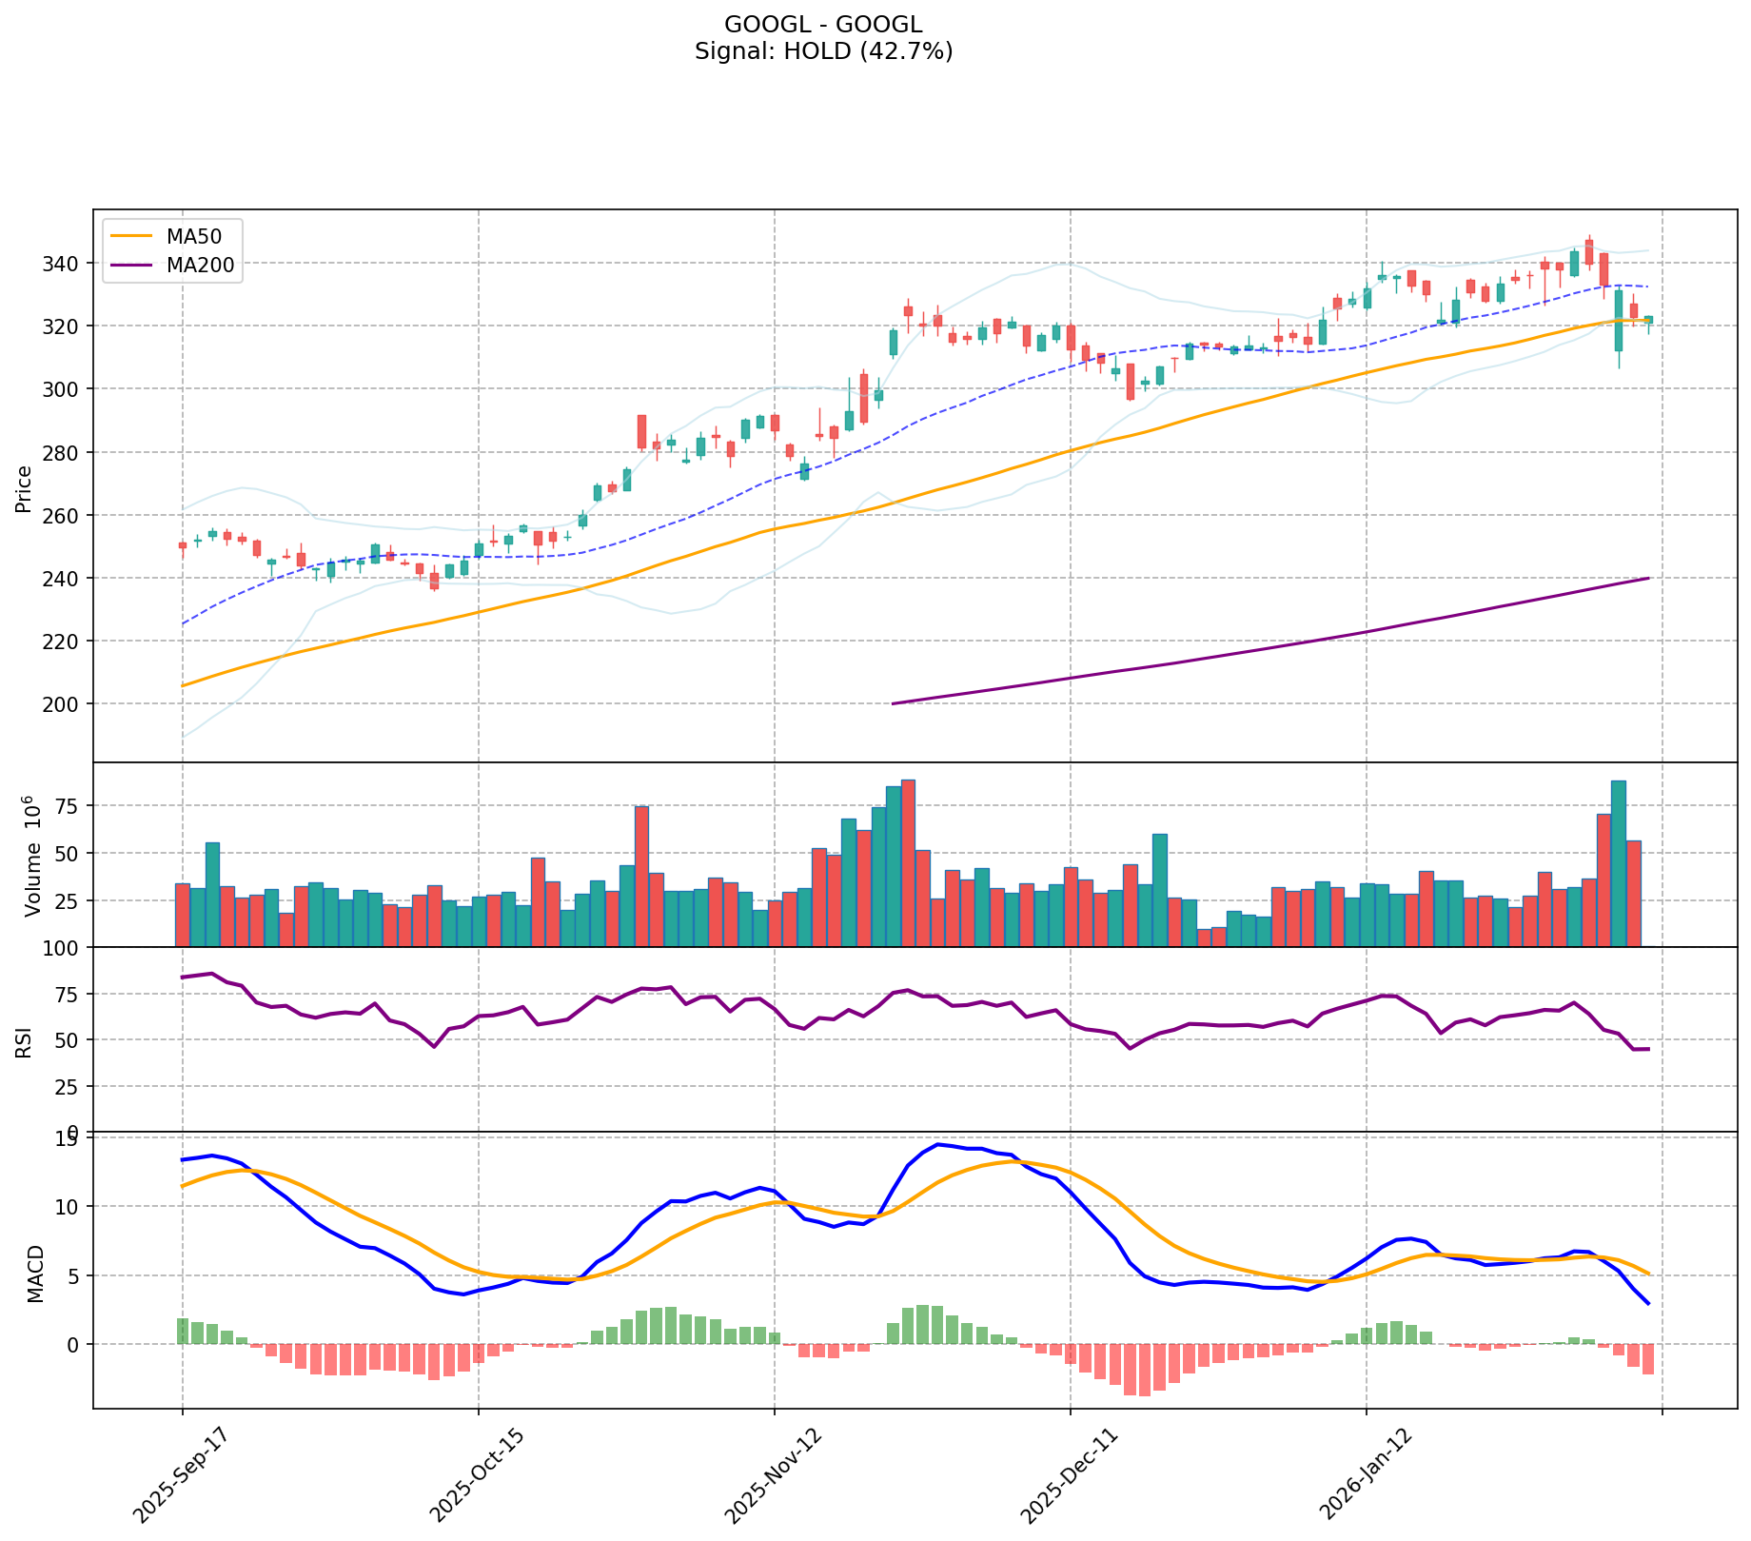Click the GOOGL - GOOGL chart title
The height and width of the screenshot is (1541, 1751).
[x=823, y=25]
